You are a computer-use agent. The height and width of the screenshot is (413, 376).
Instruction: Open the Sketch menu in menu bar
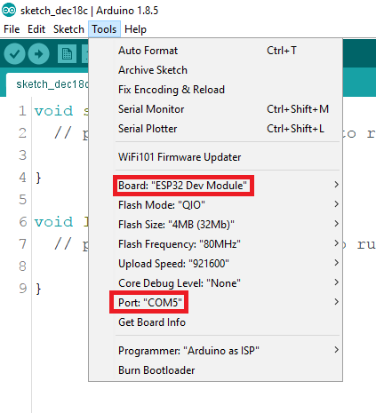coord(68,29)
